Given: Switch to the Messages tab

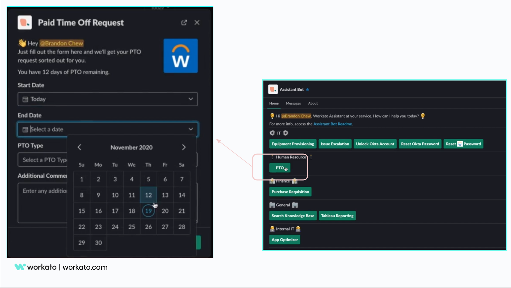Looking at the screenshot, I should 293,103.
